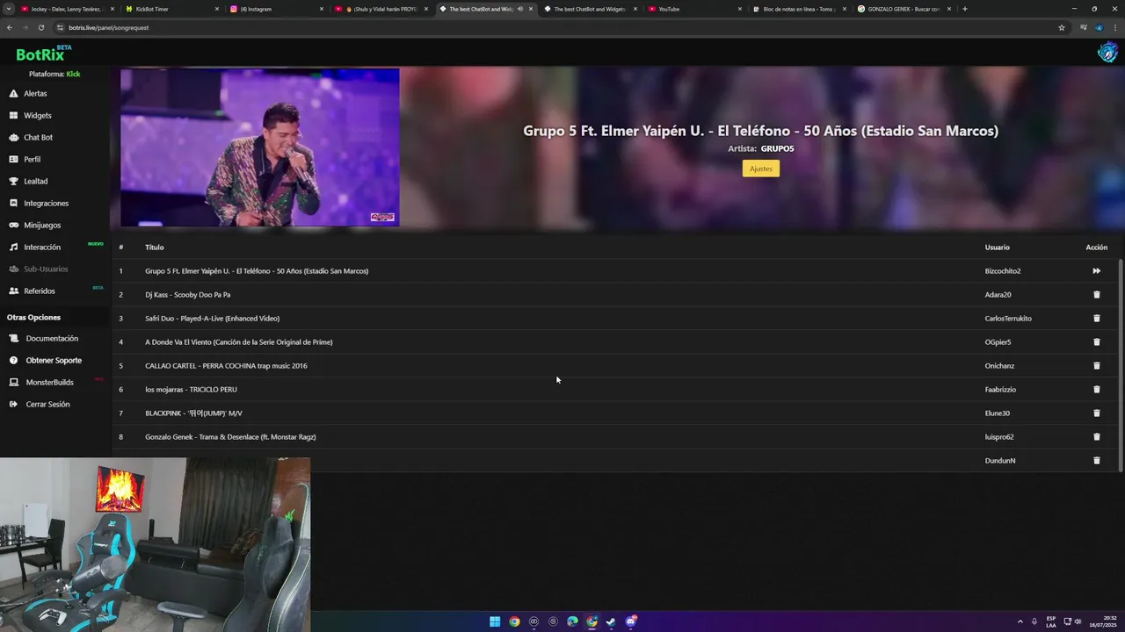Go back in browser history
Viewport: 1125px width, 632px height.
tap(10, 27)
